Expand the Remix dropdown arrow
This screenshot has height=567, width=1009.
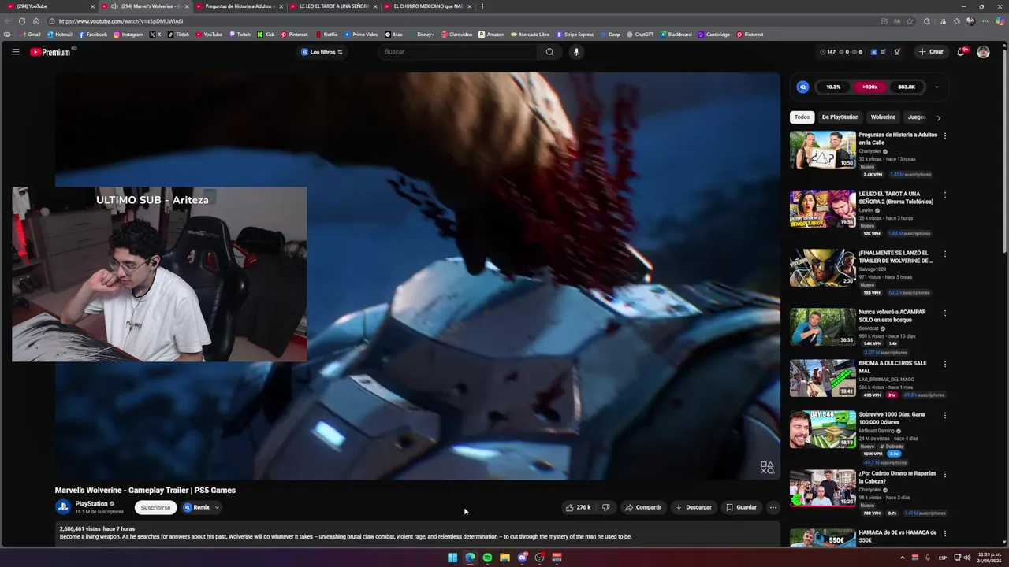click(x=217, y=507)
